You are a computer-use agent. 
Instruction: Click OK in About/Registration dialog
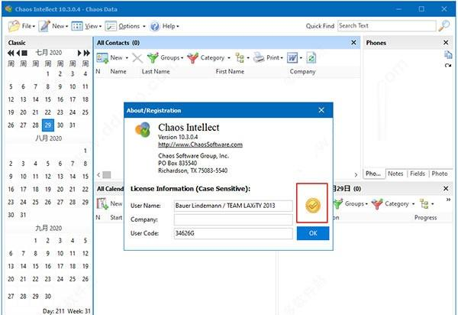coord(313,233)
